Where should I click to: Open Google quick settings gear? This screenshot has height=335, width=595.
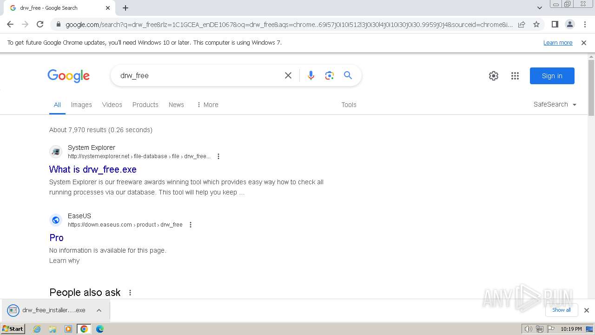(x=494, y=76)
